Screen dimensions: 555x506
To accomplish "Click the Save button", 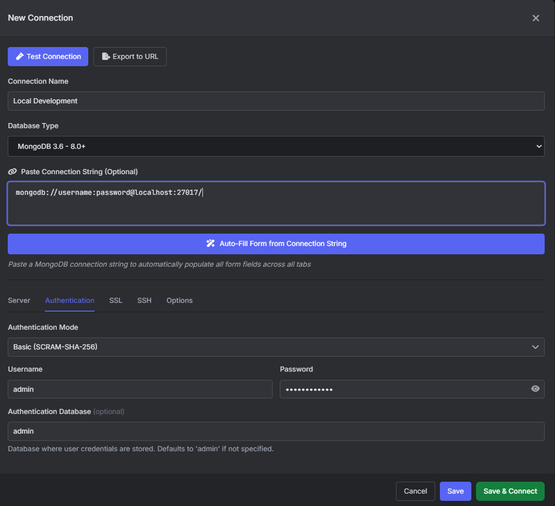I will (x=455, y=491).
